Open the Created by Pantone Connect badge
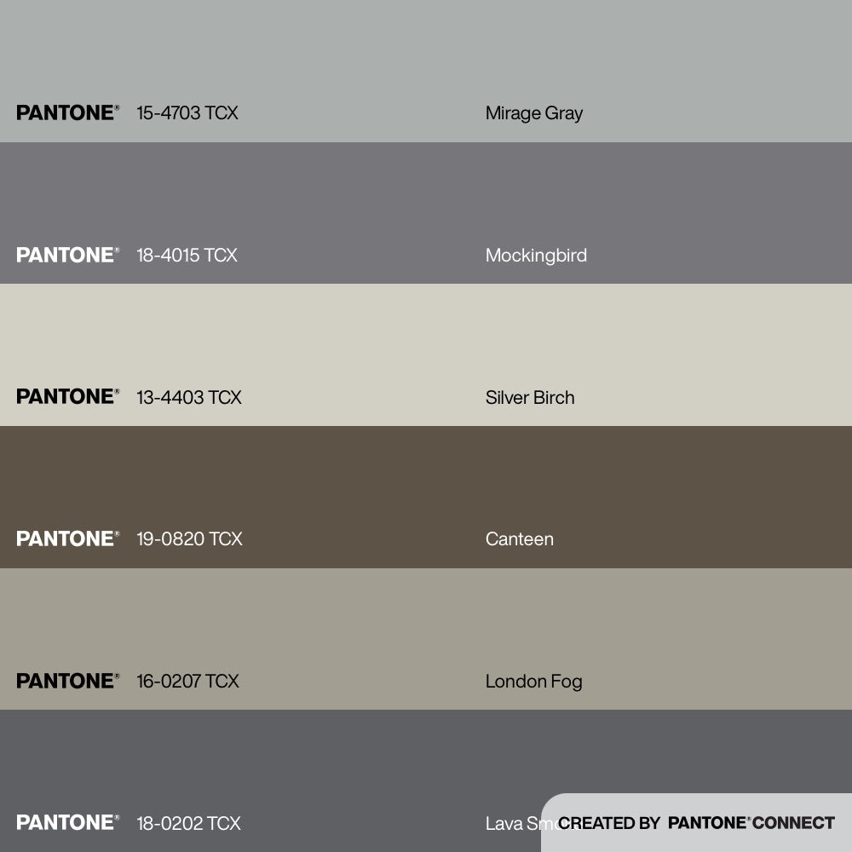 point(696,823)
